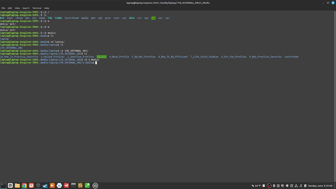Open the Search menu

[26, 8]
